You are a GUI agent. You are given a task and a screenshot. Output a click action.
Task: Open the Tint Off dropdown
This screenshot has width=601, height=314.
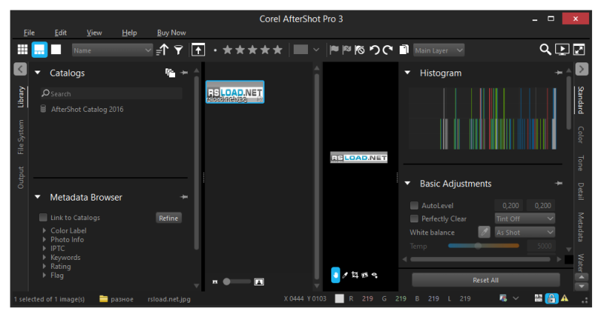[524, 219]
